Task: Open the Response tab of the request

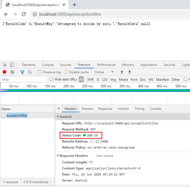Action: tap(105, 109)
